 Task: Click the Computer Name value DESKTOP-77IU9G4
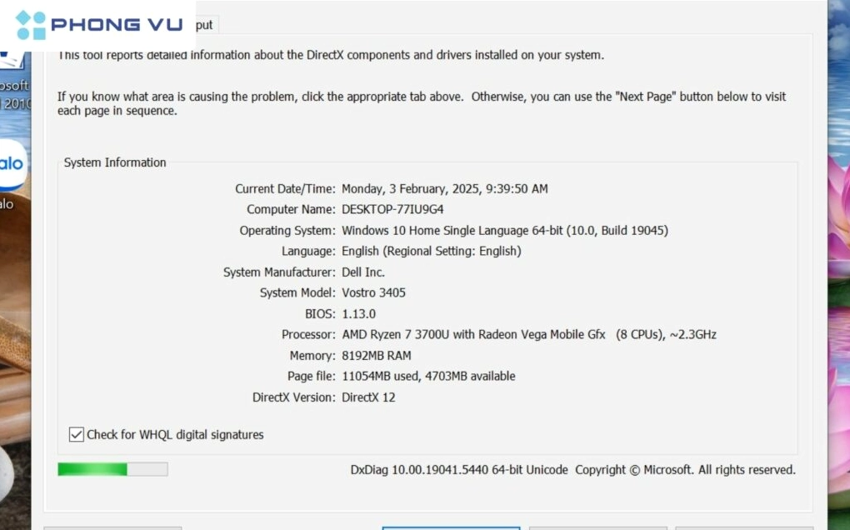tap(392, 209)
